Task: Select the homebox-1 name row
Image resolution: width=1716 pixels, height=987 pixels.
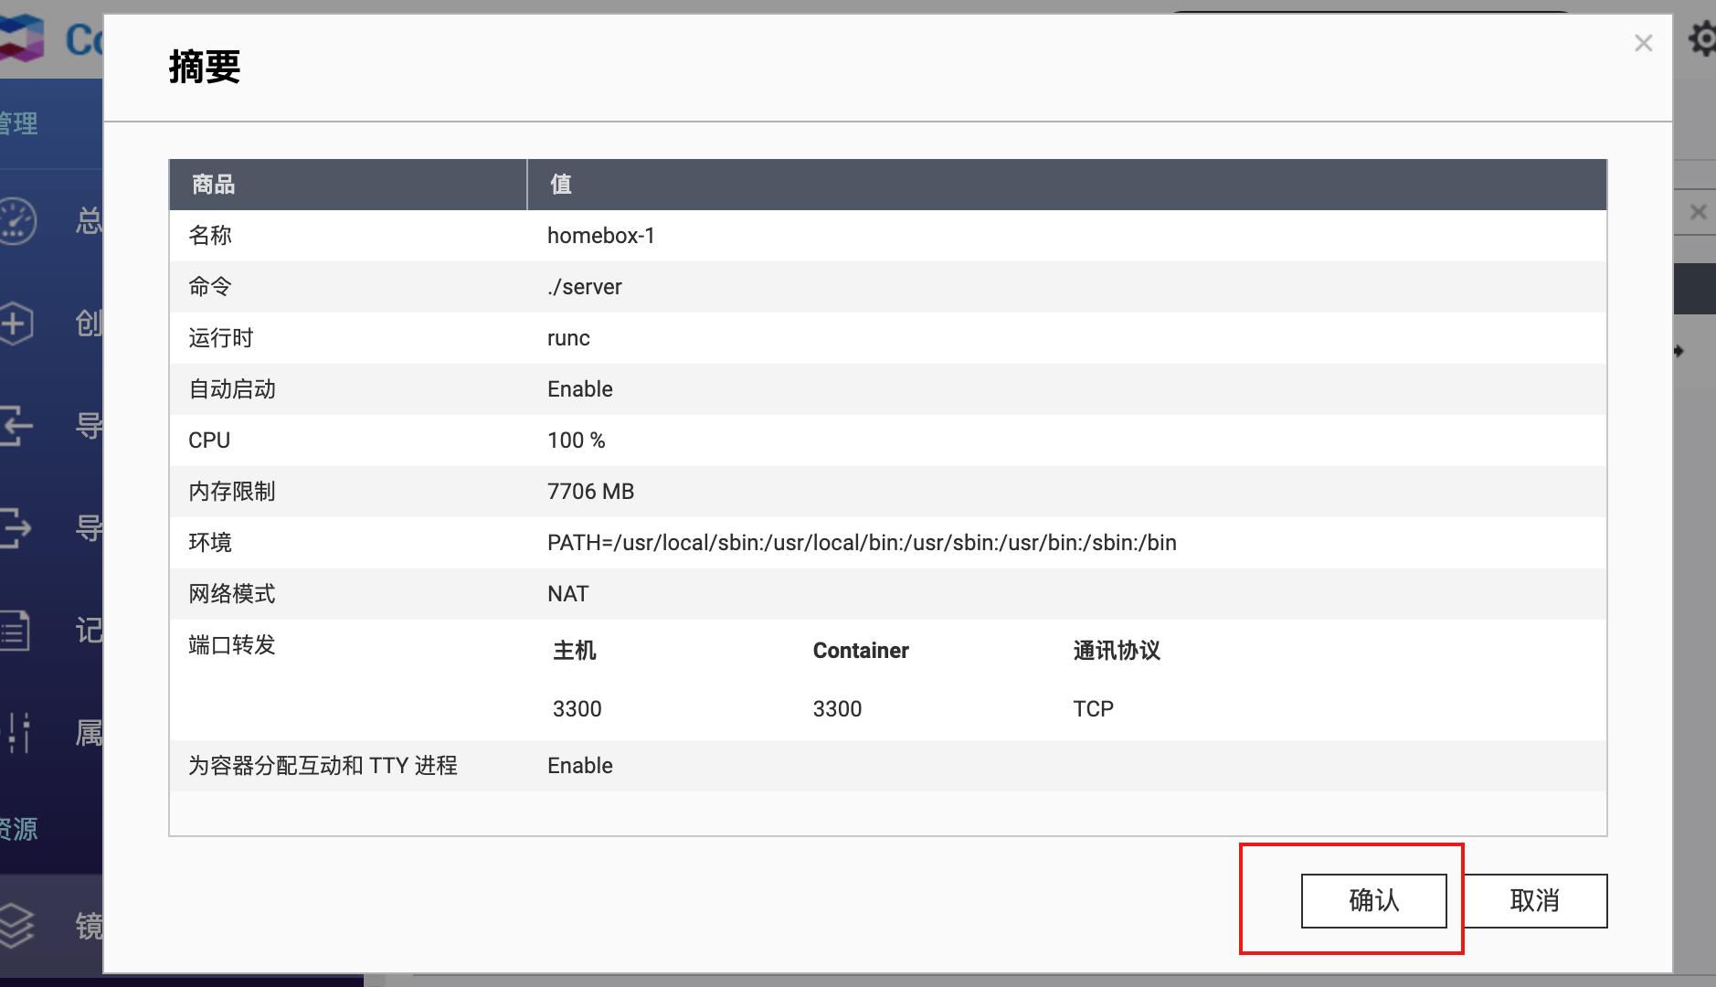Action: [x=599, y=235]
